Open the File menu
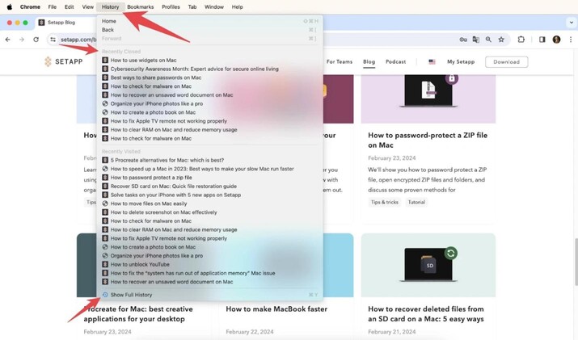578x340 pixels. [53, 6]
